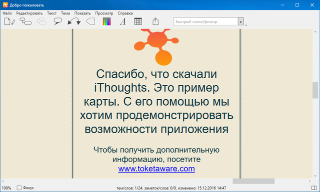
Task: Click the relationship arrow icon
Action: click(74, 21)
